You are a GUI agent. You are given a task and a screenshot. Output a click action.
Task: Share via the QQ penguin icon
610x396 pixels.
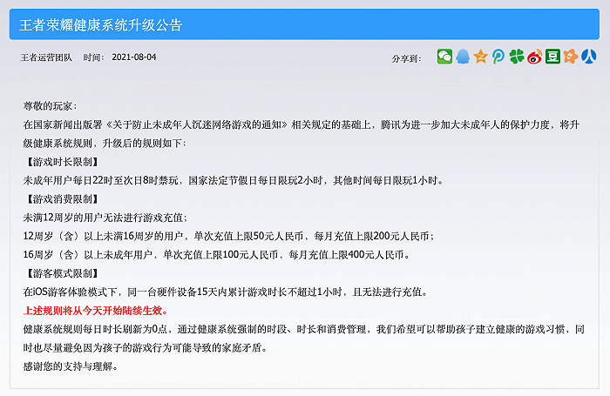(x=463, y=57)
